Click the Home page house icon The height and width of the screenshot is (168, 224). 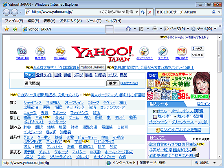click(128, 29)
